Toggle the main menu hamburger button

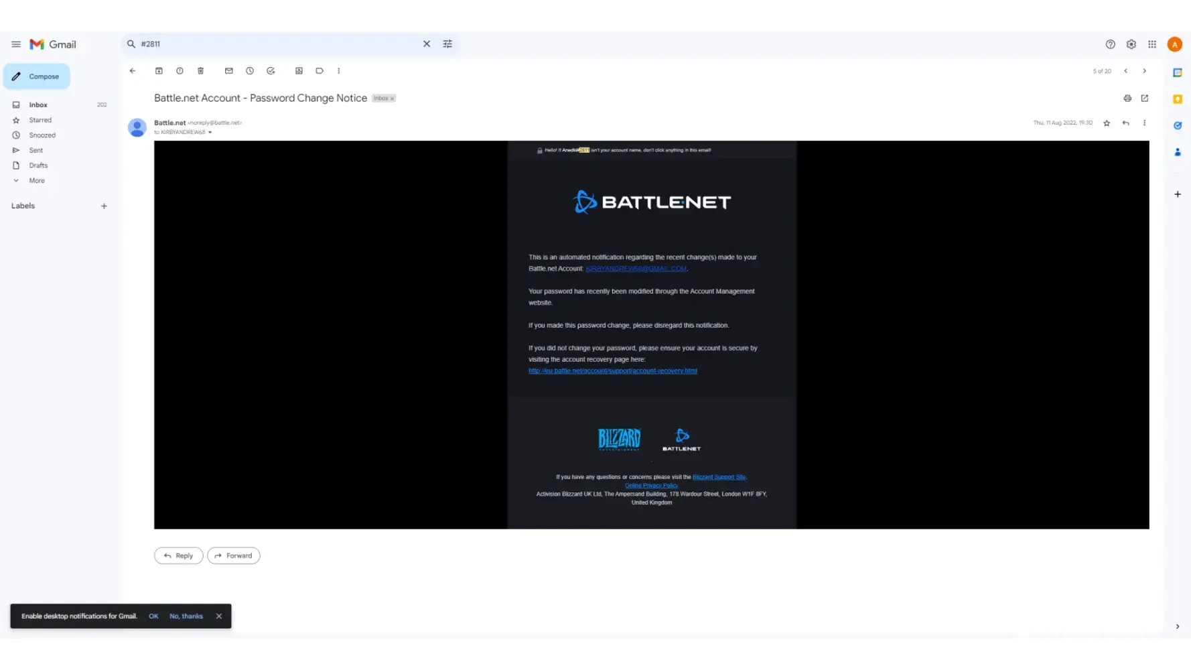(16, 44)
